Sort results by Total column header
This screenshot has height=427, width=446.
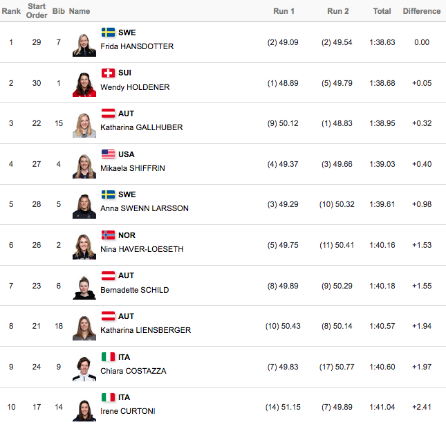click(x=382, y=11)
